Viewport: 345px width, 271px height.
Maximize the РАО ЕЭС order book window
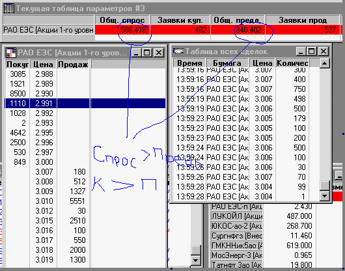(x=147, y=53)
